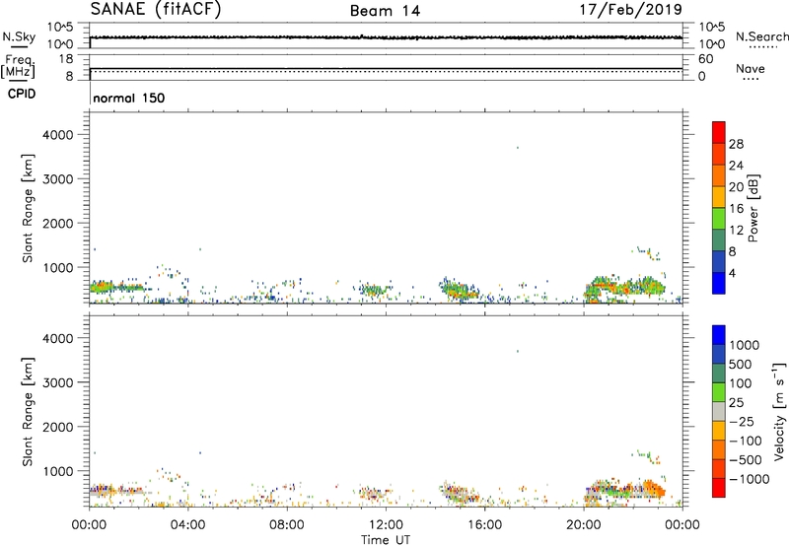This screenshot has height=546, width=789.
Task: Click the velocity colorbar -1000 tick label
Action: point(750,479)
